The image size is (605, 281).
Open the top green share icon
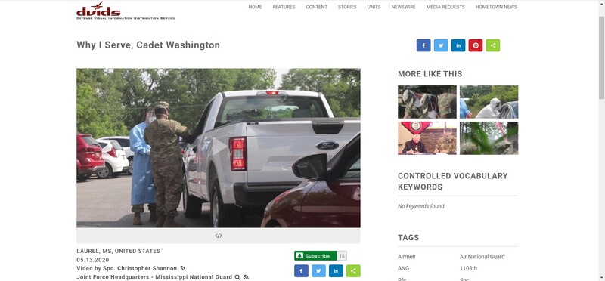(493, 45)
